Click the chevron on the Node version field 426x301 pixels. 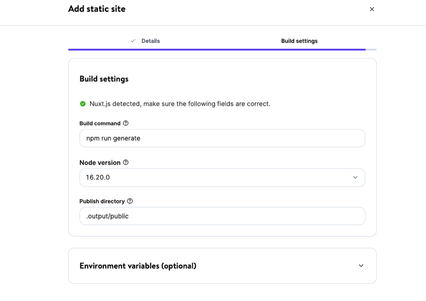point(355,177)
